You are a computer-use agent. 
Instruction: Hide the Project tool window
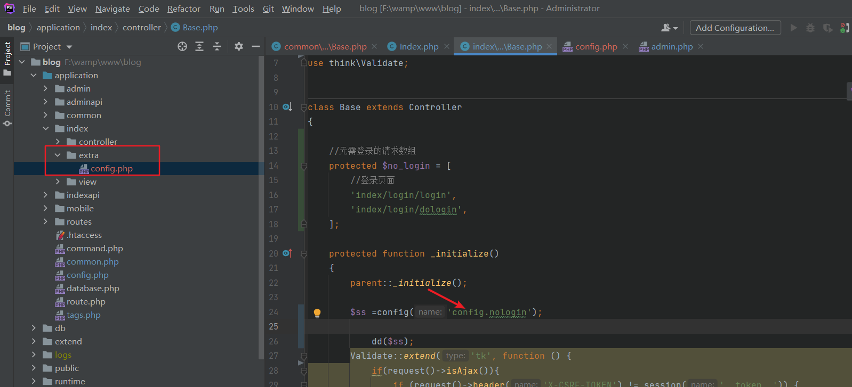click(256, 47)
